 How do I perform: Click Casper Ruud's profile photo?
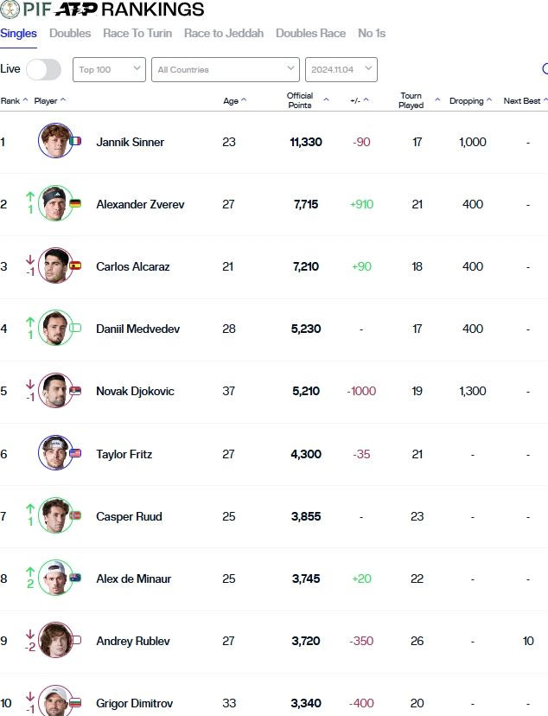click(x=55, y=515)
